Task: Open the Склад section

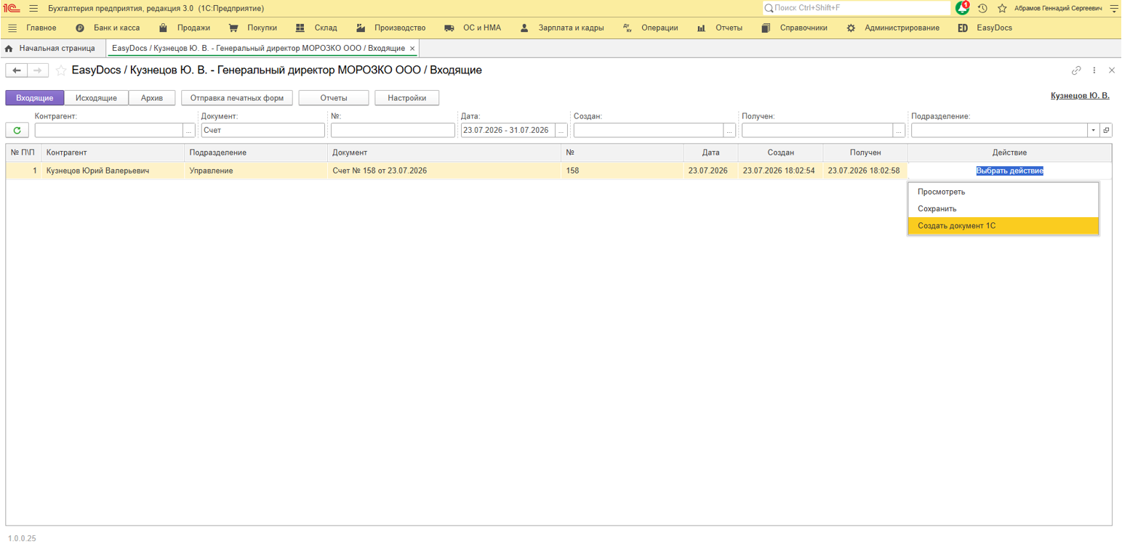Action: click(x=326, y=28)
